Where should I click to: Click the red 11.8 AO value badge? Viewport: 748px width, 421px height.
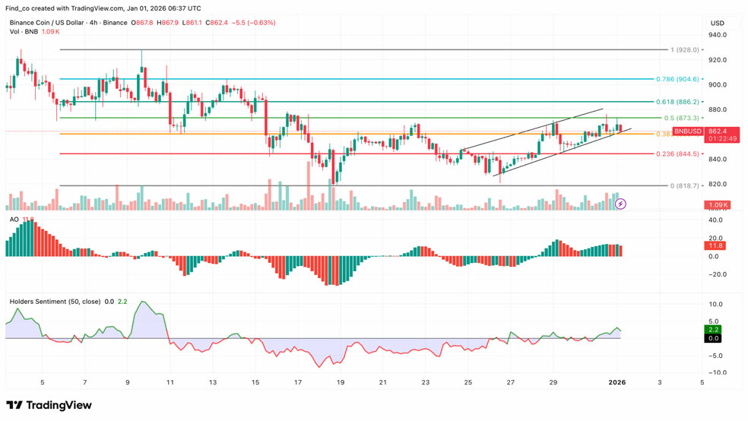(x=715, y=246)
